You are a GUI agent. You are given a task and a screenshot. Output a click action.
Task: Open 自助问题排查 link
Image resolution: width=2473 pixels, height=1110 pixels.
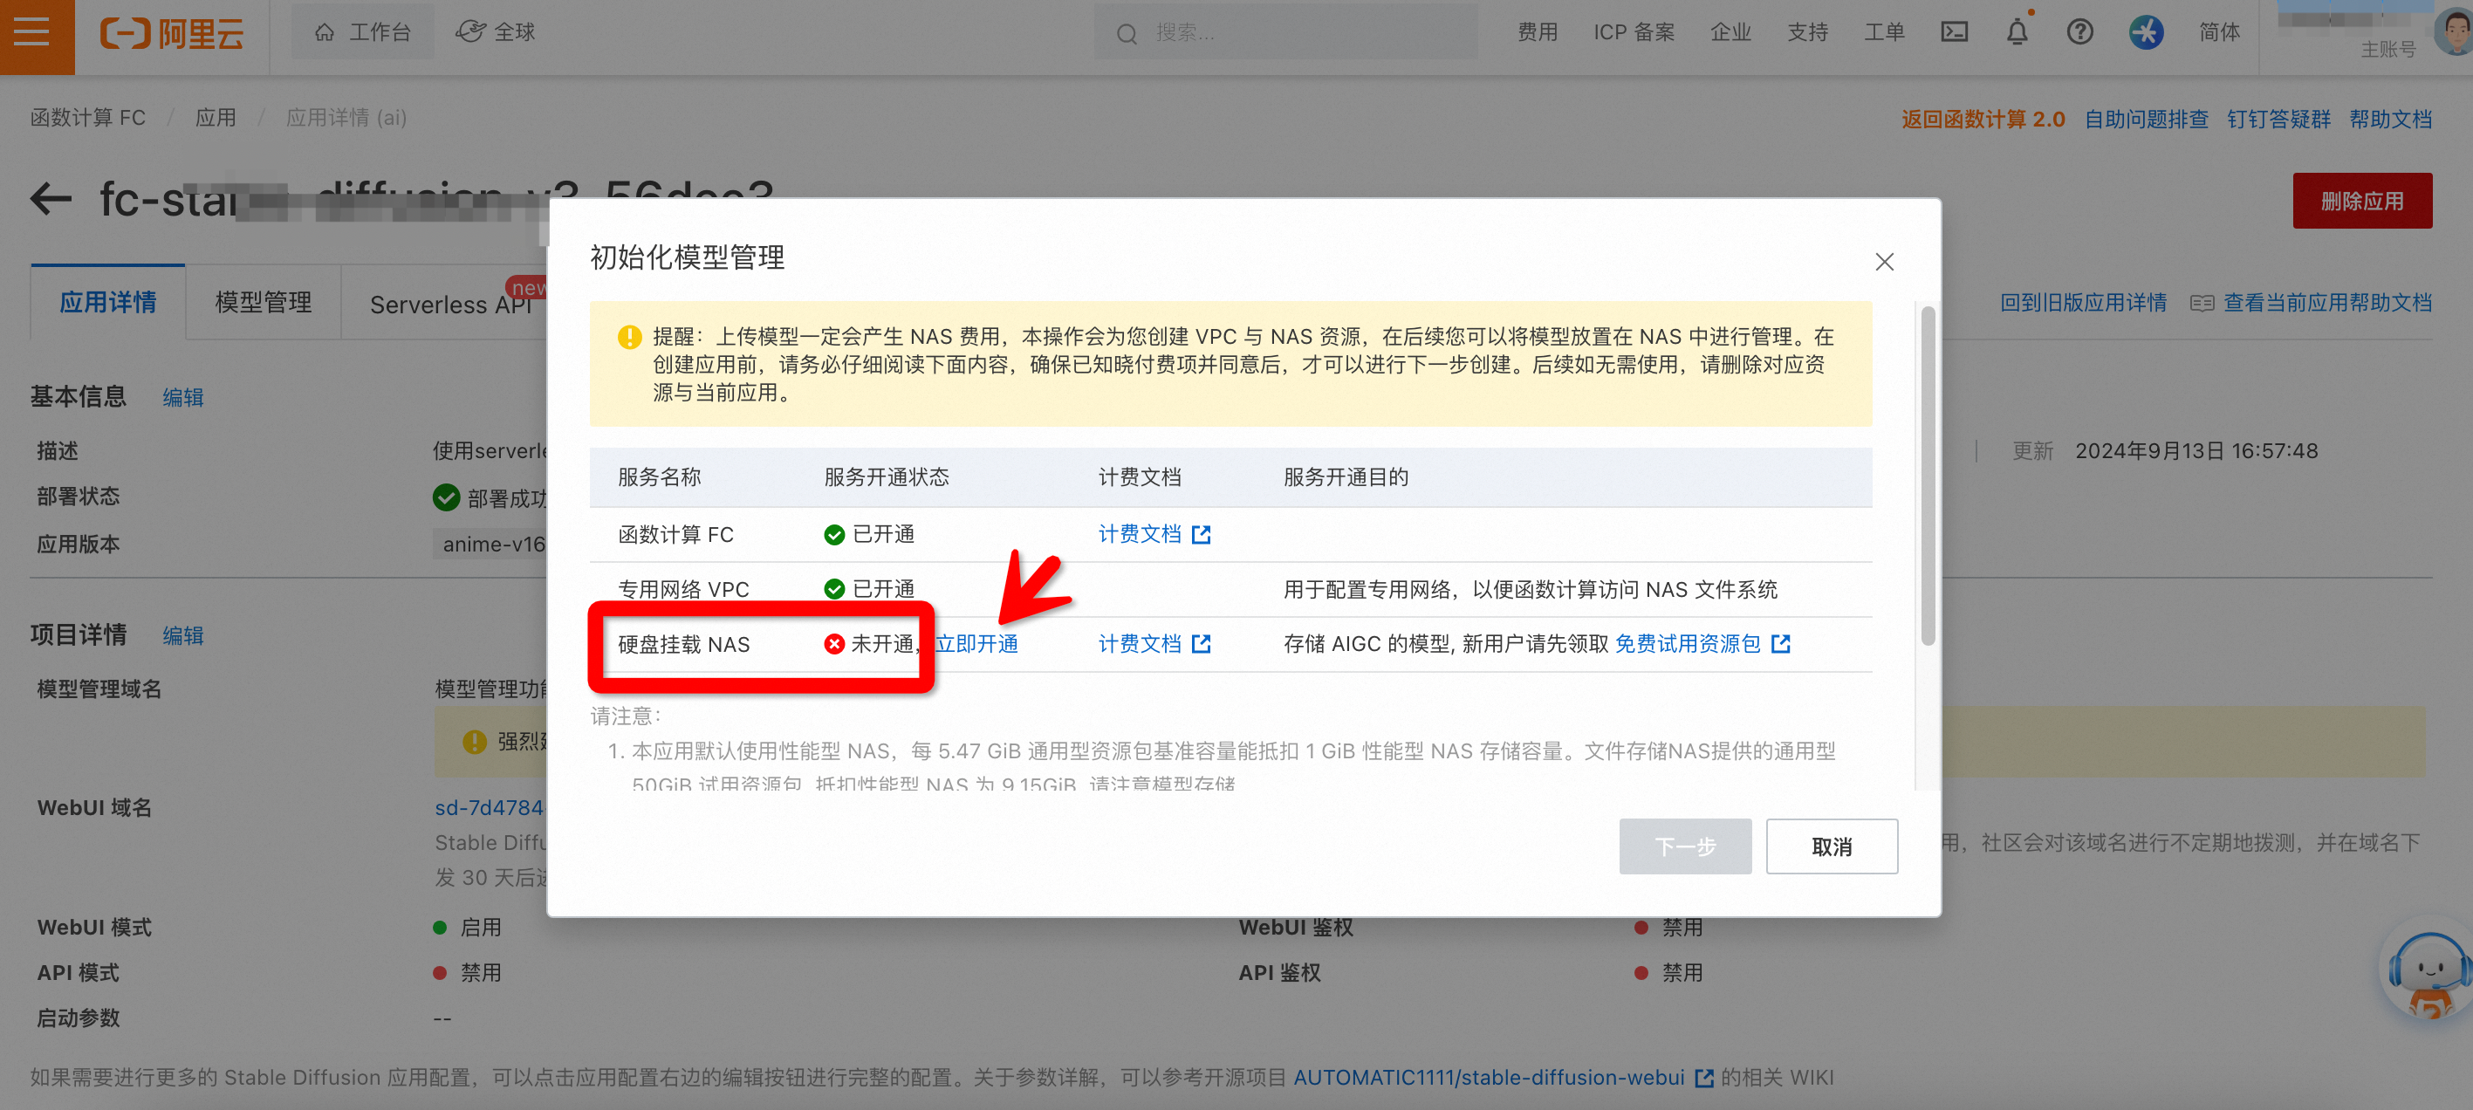pos(2147,119)
